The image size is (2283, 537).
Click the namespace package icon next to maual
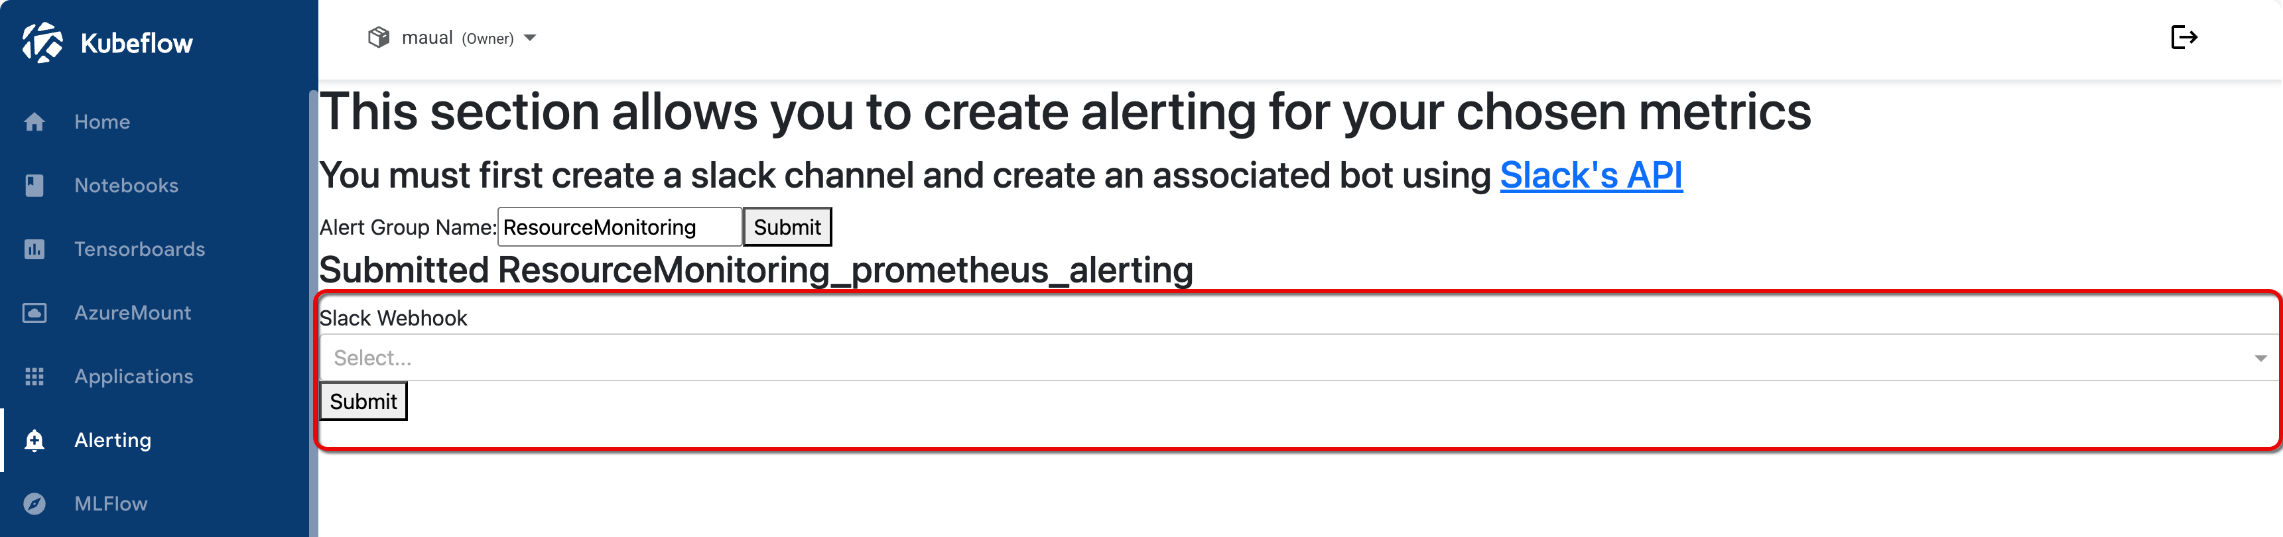click(x=379, y=37)
